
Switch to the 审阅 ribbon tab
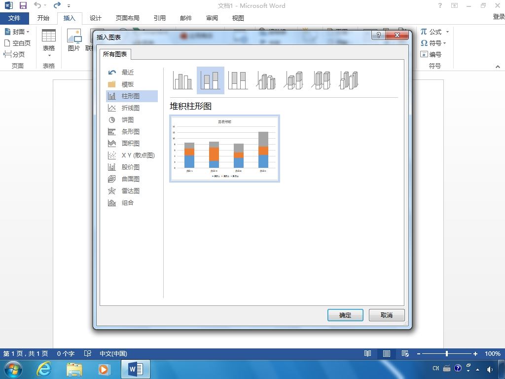(x=212, y=18)
